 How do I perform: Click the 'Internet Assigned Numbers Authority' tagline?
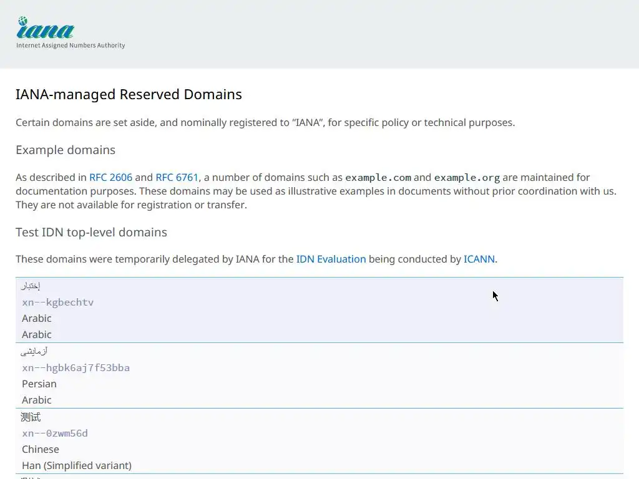tap(71, 46)
